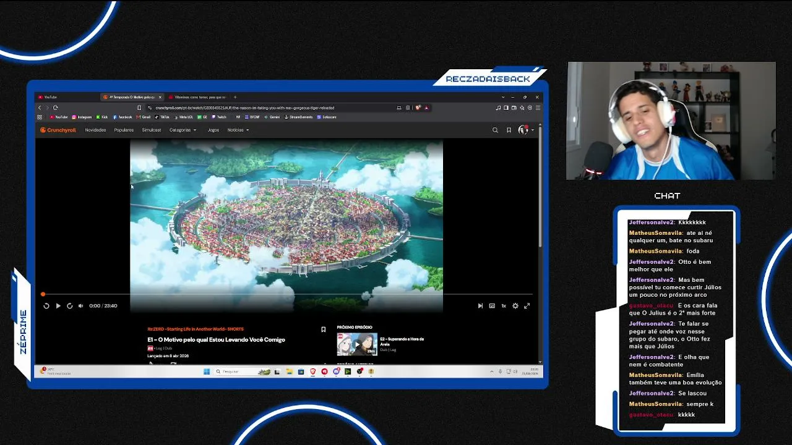
Task: Click the video progress bar scrubber
Action: (43, 294)
